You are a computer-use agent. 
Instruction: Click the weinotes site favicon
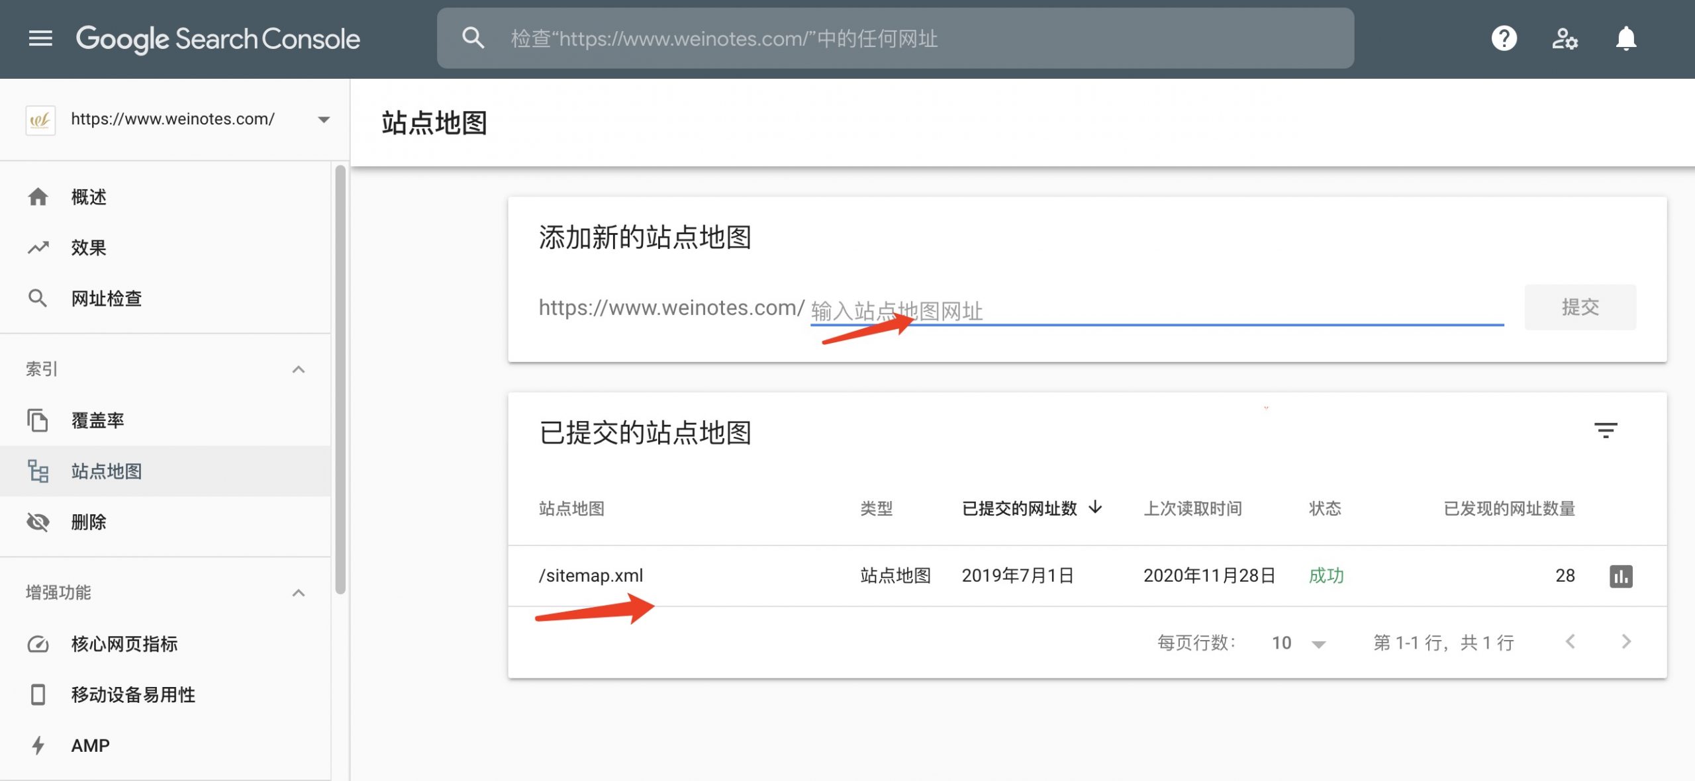[40, 120]
